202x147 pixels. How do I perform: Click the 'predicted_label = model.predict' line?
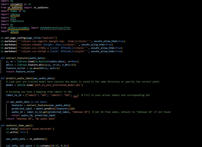point(43,109)
